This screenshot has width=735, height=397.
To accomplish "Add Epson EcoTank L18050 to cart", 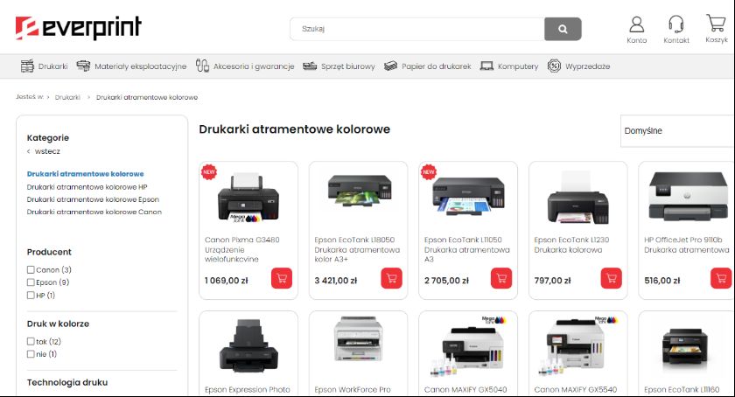I will tap(391, 278).
